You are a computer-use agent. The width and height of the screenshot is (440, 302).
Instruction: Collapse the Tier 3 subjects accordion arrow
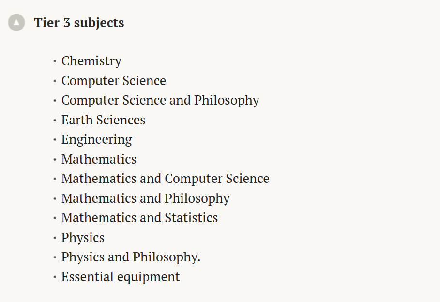(x=16, y=22)
